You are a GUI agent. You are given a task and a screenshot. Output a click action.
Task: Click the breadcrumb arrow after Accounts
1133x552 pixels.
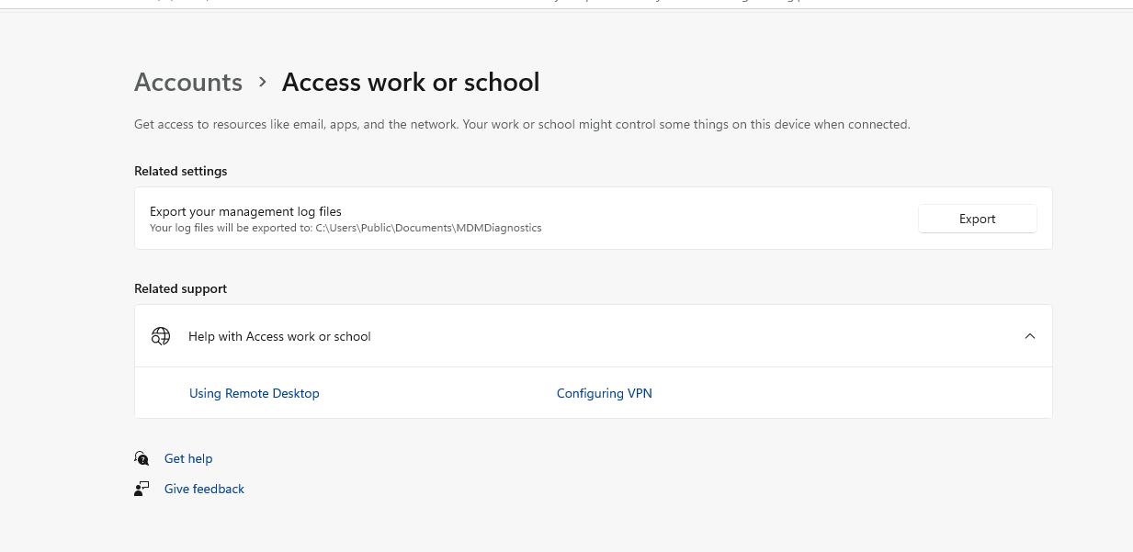tap(263, 82)
